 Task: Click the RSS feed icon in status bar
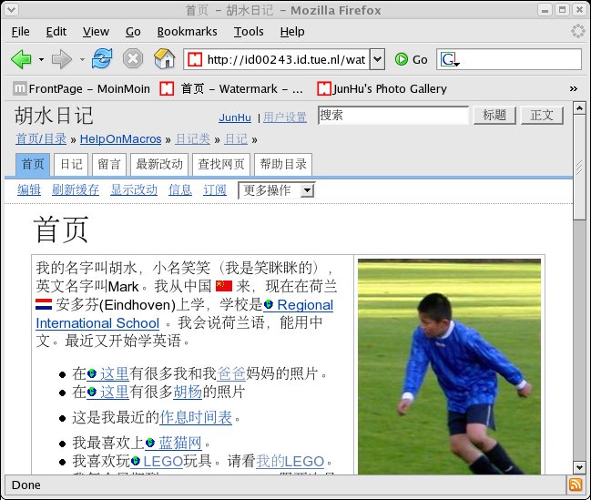pos(576,485)
